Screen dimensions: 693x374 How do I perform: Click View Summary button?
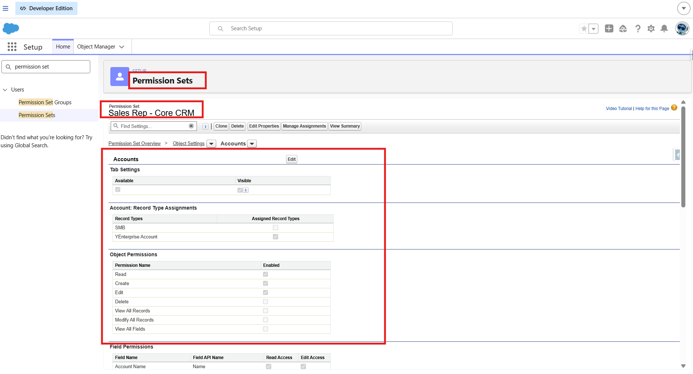click(345, 126)
